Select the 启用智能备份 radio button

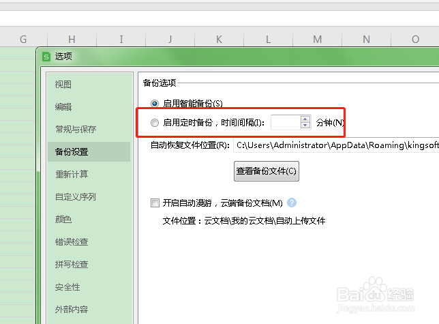[155, 104]
